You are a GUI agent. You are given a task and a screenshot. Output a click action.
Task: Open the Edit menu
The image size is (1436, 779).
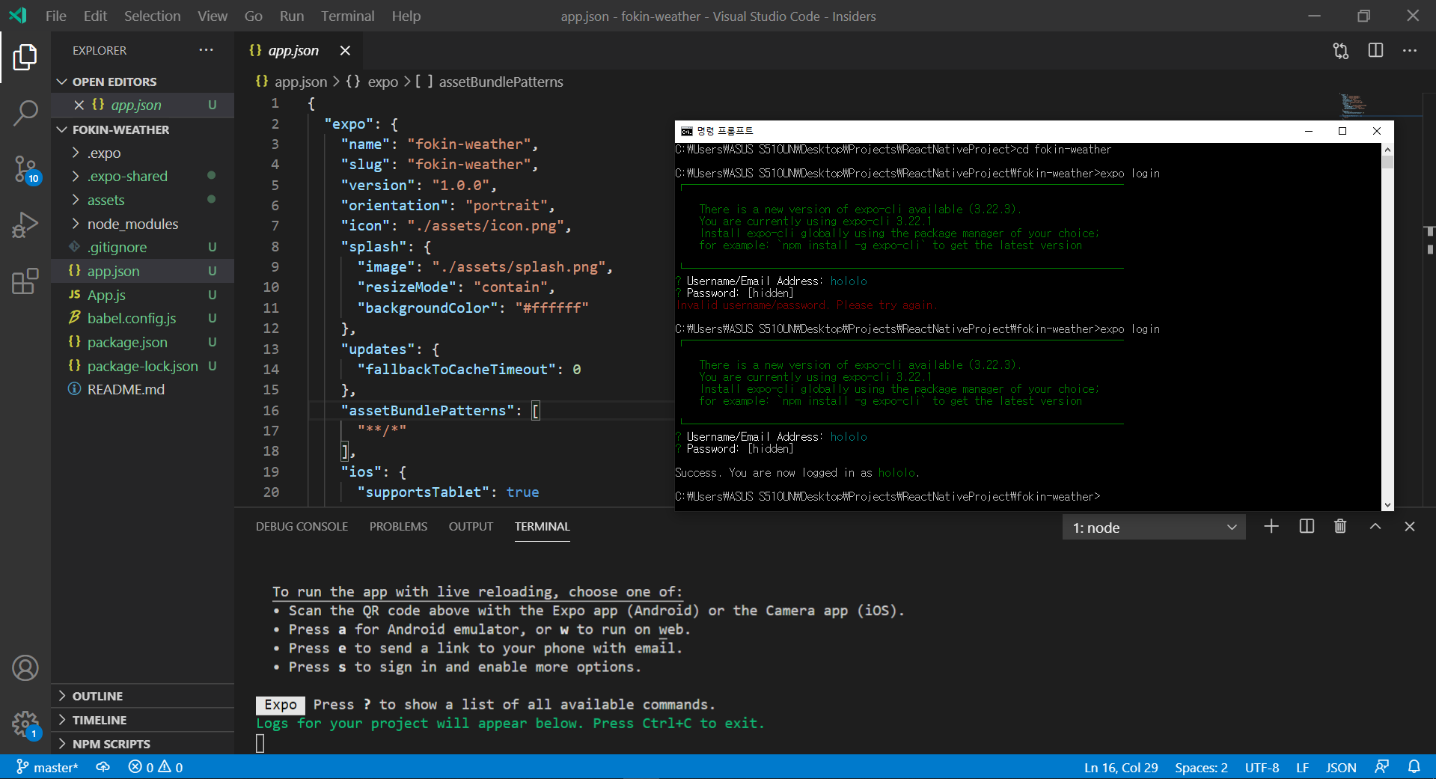(95, 16)
